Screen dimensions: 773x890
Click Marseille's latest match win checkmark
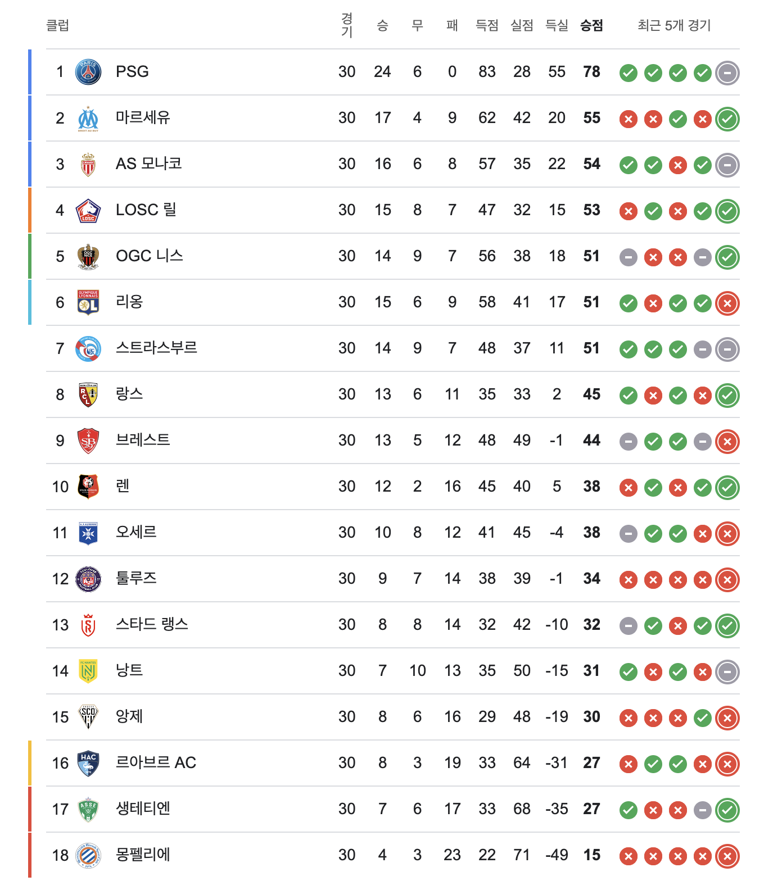(x=727, y=119)
